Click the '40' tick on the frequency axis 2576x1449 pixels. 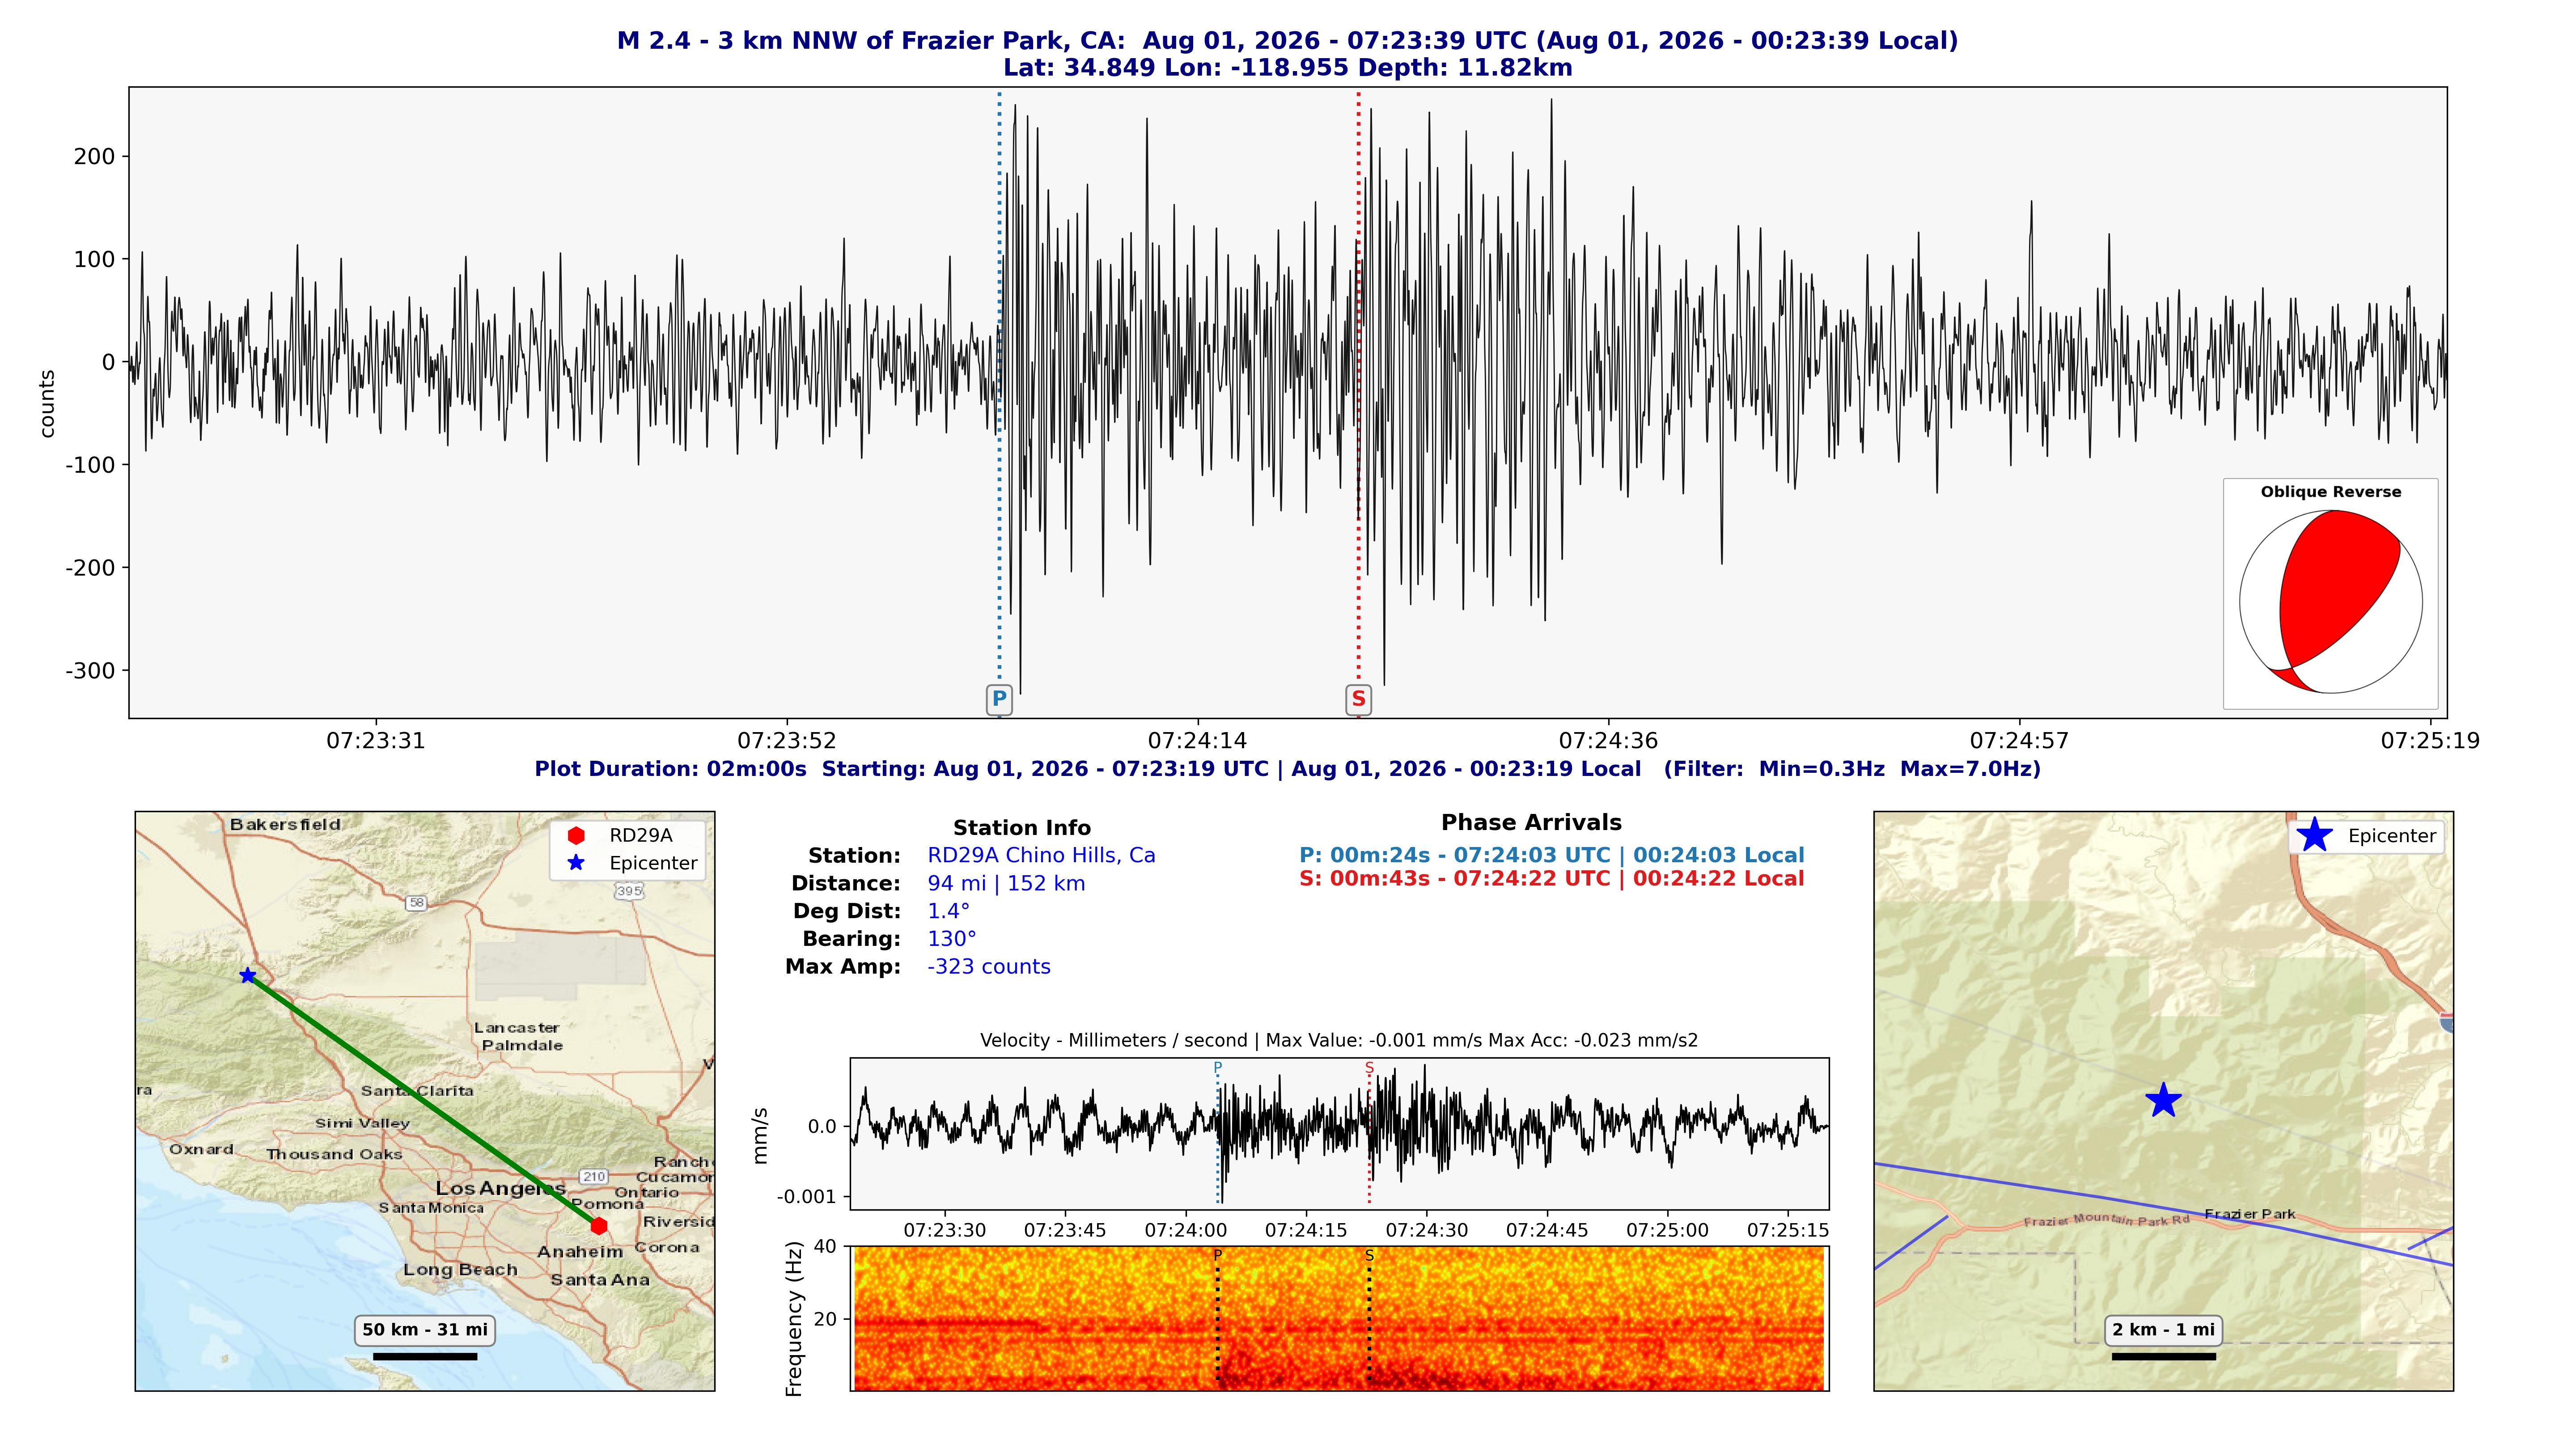pyautogui.click(x=826, y=1247)
